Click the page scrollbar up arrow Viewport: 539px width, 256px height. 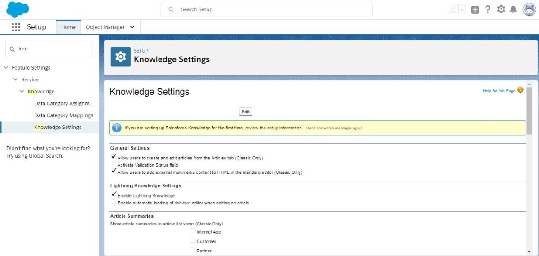pos(529,84)
